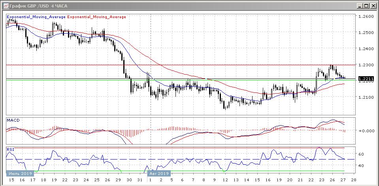
Task: Select the blue Exponential_Moving_Average legend label
Action: [x=36, y=17]
